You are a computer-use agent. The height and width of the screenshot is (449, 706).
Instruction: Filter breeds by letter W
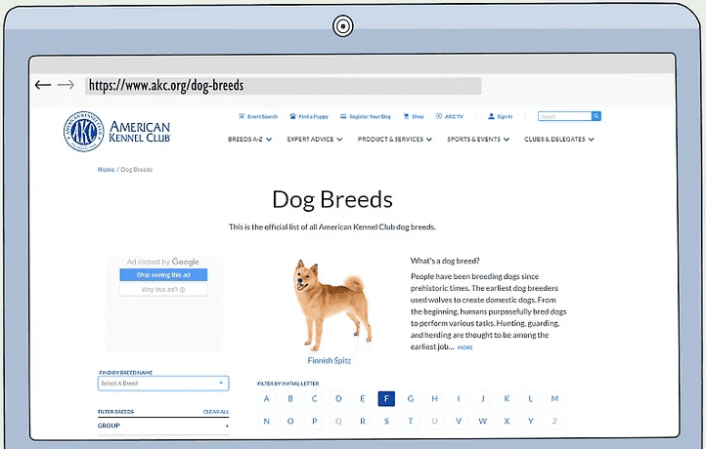(483, 421)
